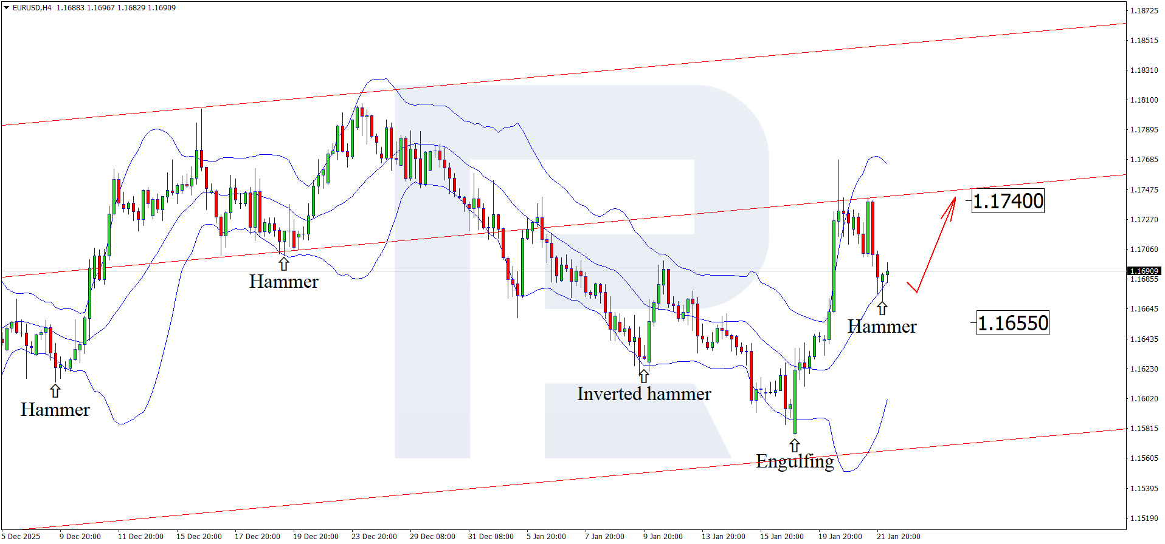The height and width of the screenshot is (544, 1165).
Task: Click the OHLC values next to symbol name
Action: click(116, 8)
